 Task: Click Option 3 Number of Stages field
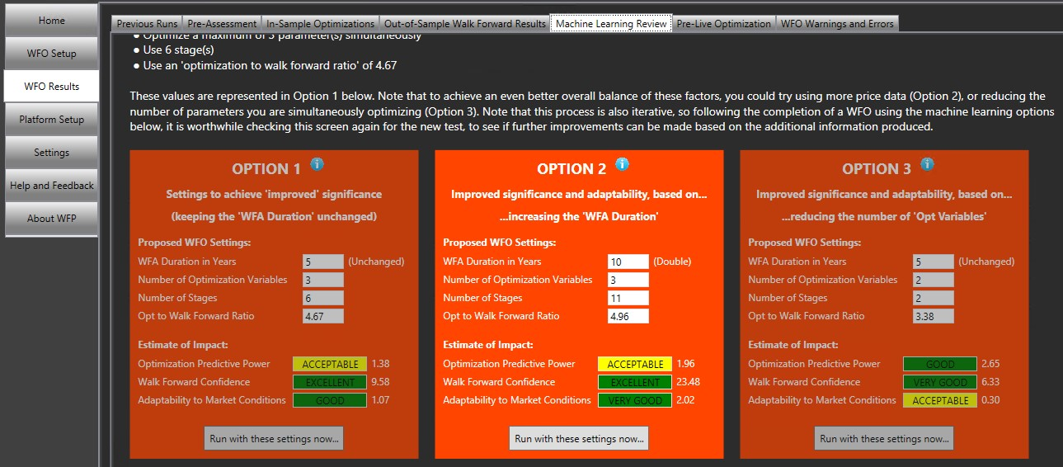(x=934, y=298)
